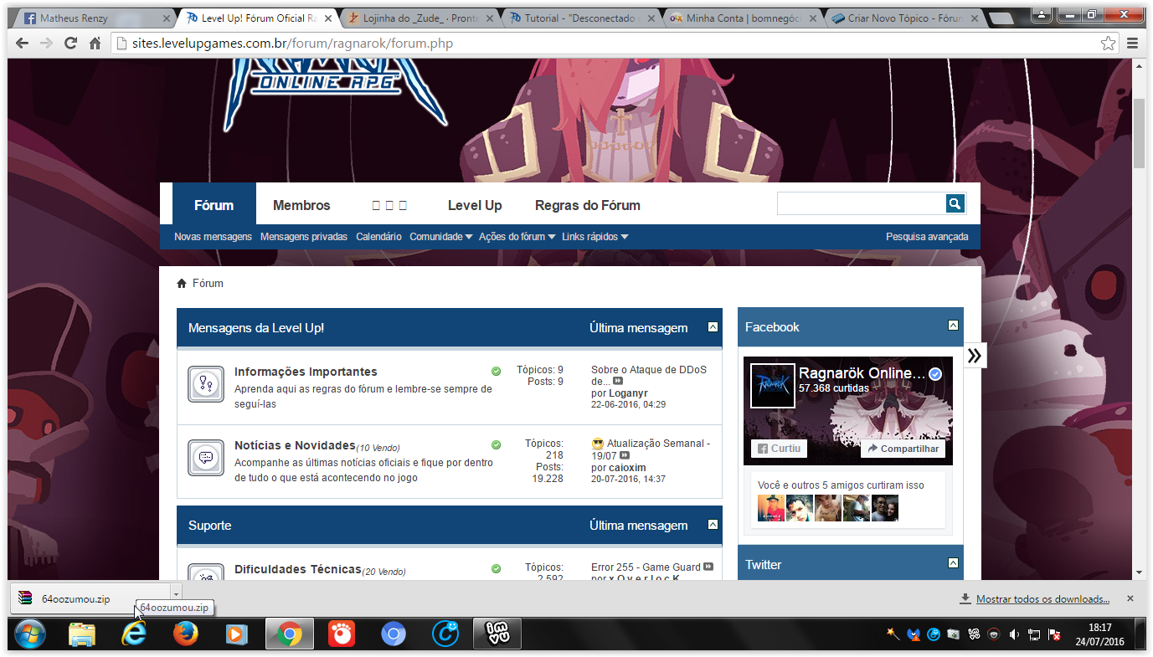Open user caioxim's profile
Viewport: 1153px width, 657px height.
[x=627, y=468]
